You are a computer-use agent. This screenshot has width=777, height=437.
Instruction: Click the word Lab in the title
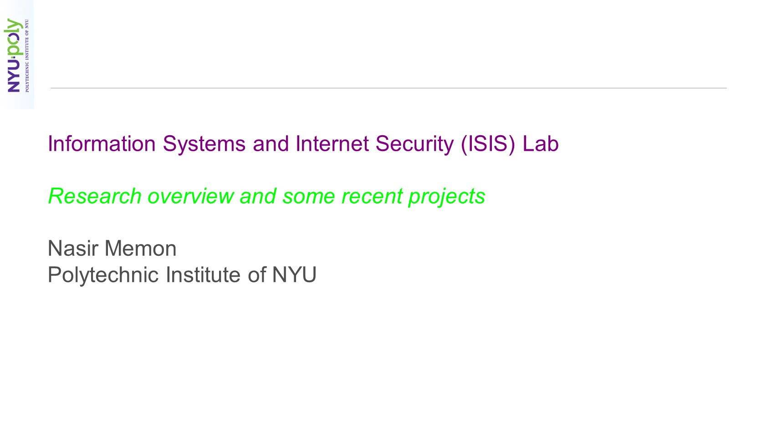point(540,144)
